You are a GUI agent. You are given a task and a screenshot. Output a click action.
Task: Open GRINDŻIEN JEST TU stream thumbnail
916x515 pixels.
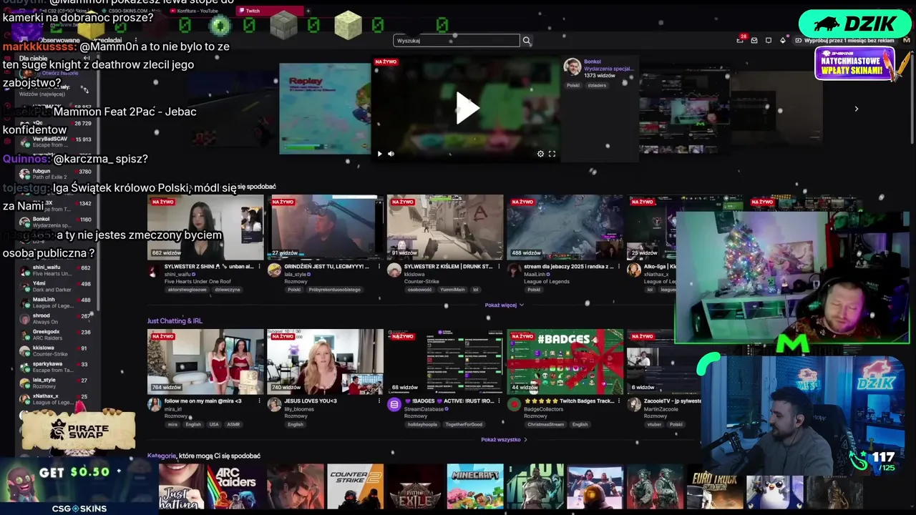coord(326,227)
